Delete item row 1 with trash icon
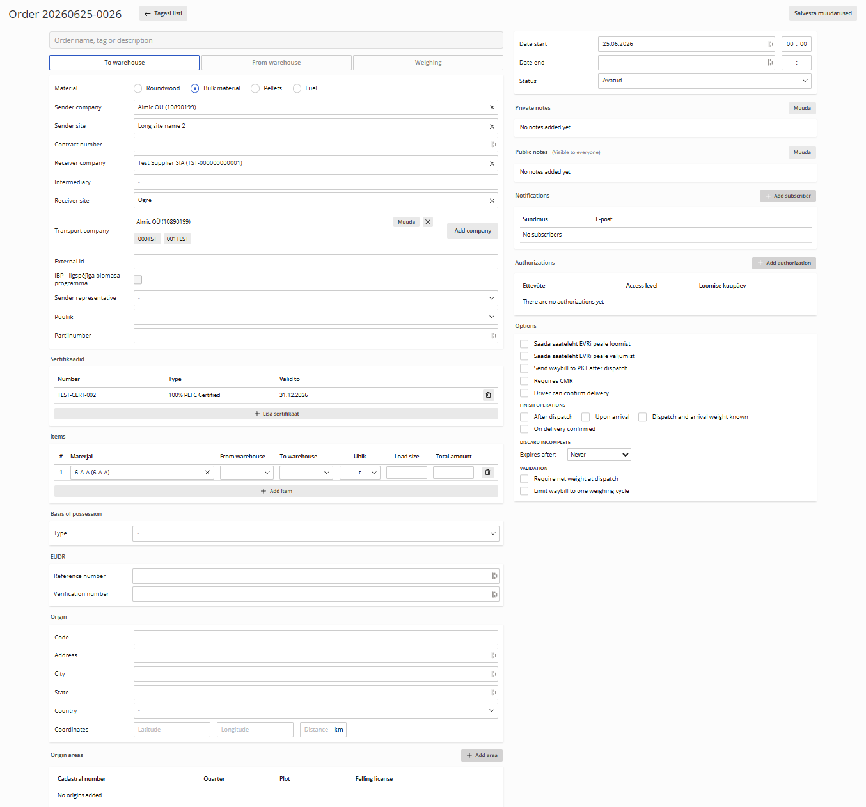866x807 pixels. point(487,473)
